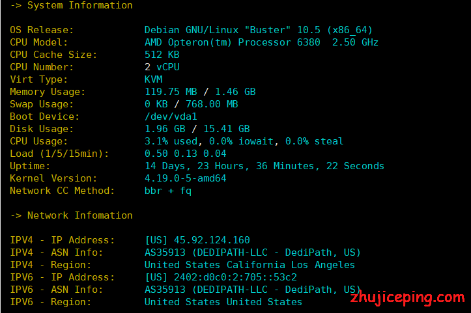Click the IPv6 address 2402:d0c0:2:705::53c2
The image size is (471, 313).
tap(235, 277)
